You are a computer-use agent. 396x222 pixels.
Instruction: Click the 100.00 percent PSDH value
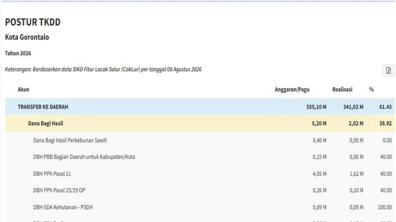[x=385, y=207]
